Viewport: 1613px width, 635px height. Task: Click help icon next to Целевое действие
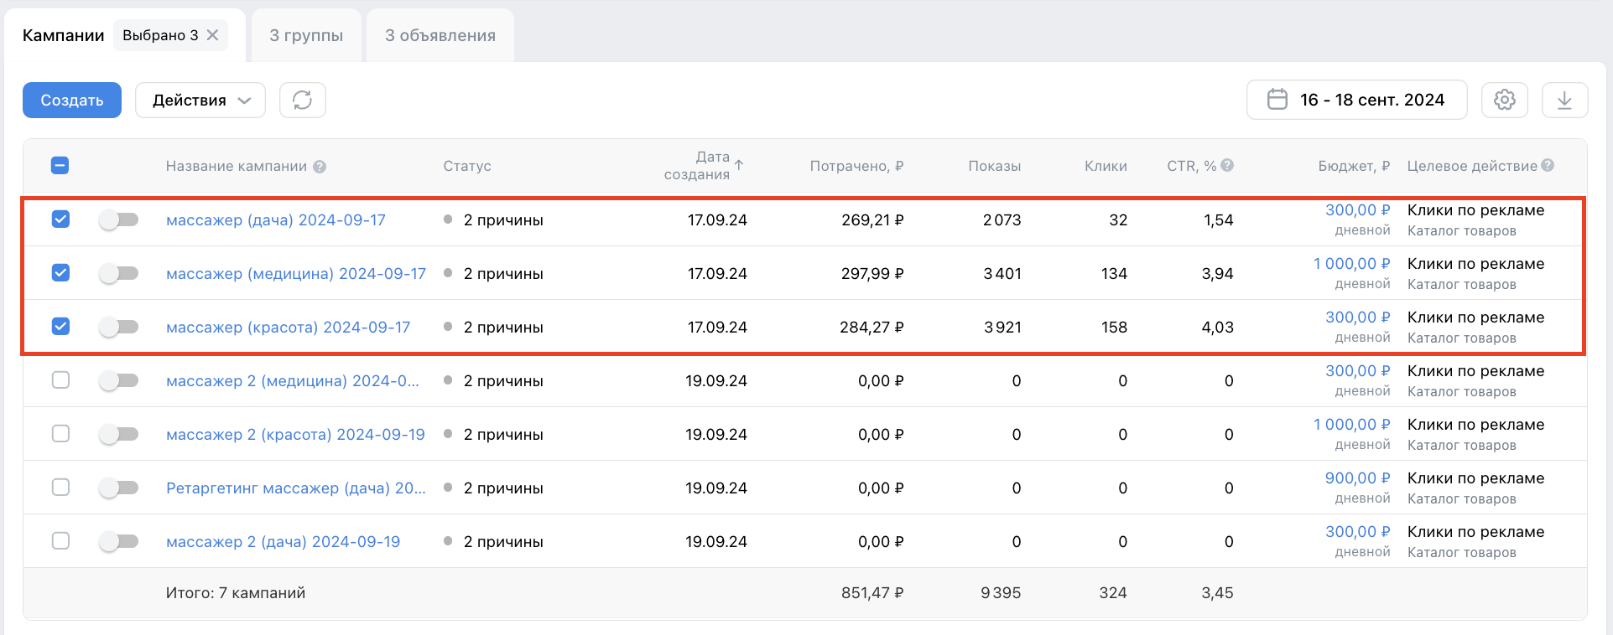[x=1548, y=166]
